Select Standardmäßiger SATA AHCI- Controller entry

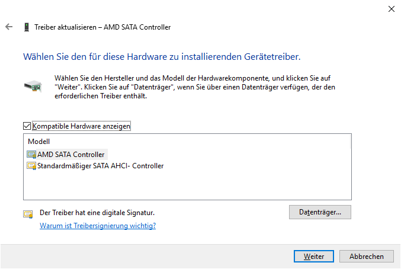[100, 166]
